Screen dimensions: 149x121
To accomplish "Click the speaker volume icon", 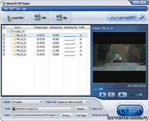I will 132,95.
